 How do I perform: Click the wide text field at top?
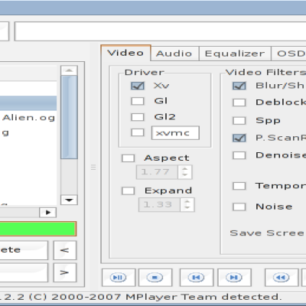(x=161, y=31)
